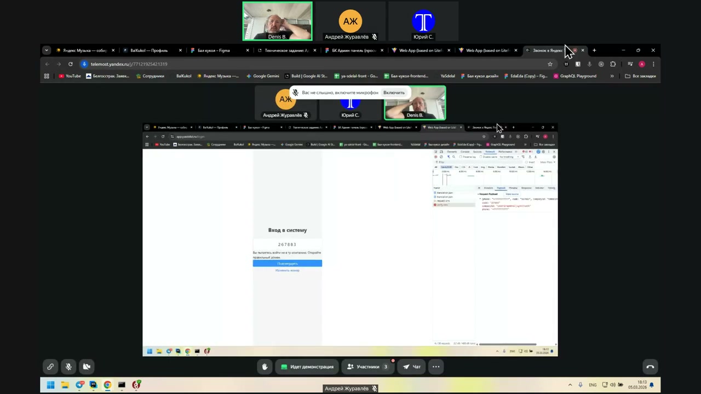Copy the meeting link with the link icon

[50, 367]
